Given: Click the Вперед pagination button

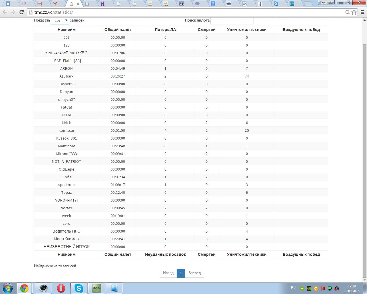Looking at the screenshot, I should [x=194, y=273].
